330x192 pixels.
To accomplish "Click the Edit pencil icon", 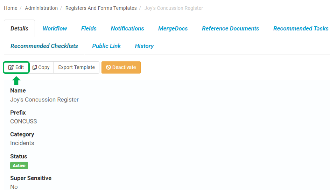I will point(11,67).
